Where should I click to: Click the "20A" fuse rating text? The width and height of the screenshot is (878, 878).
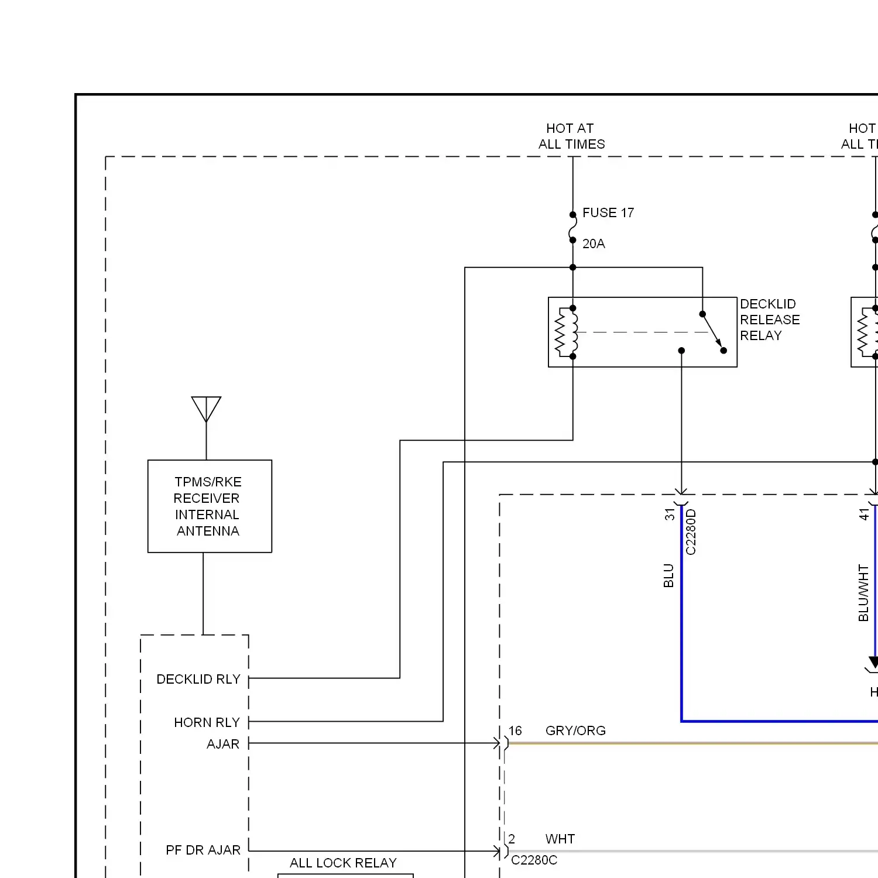(594, 243)
